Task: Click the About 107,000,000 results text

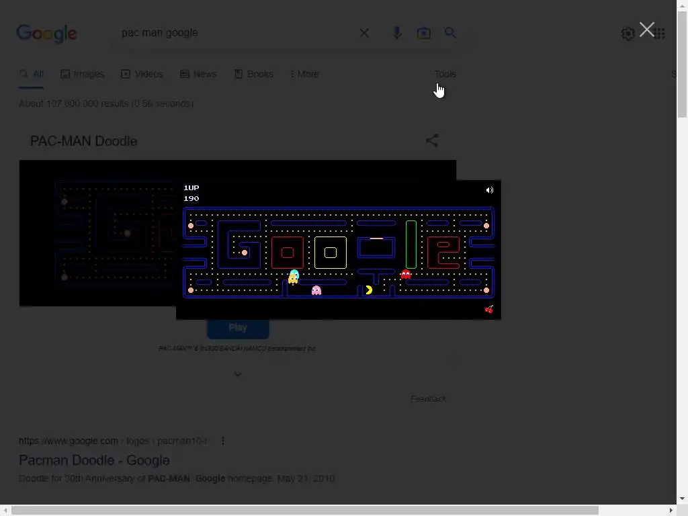Action: coord(106,103)
